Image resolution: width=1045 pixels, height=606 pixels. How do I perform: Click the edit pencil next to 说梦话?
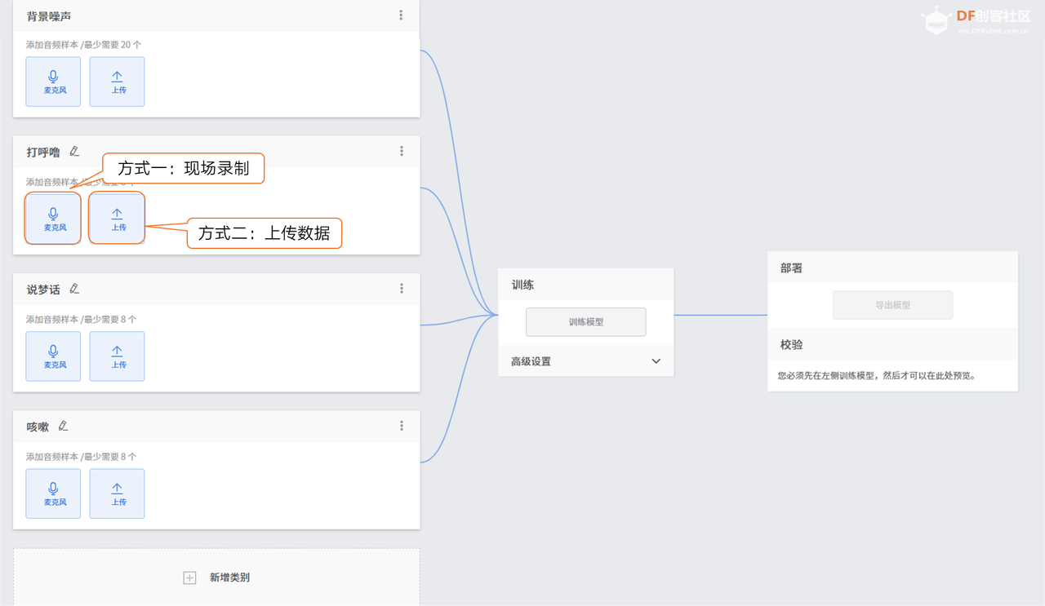[74, 288]
